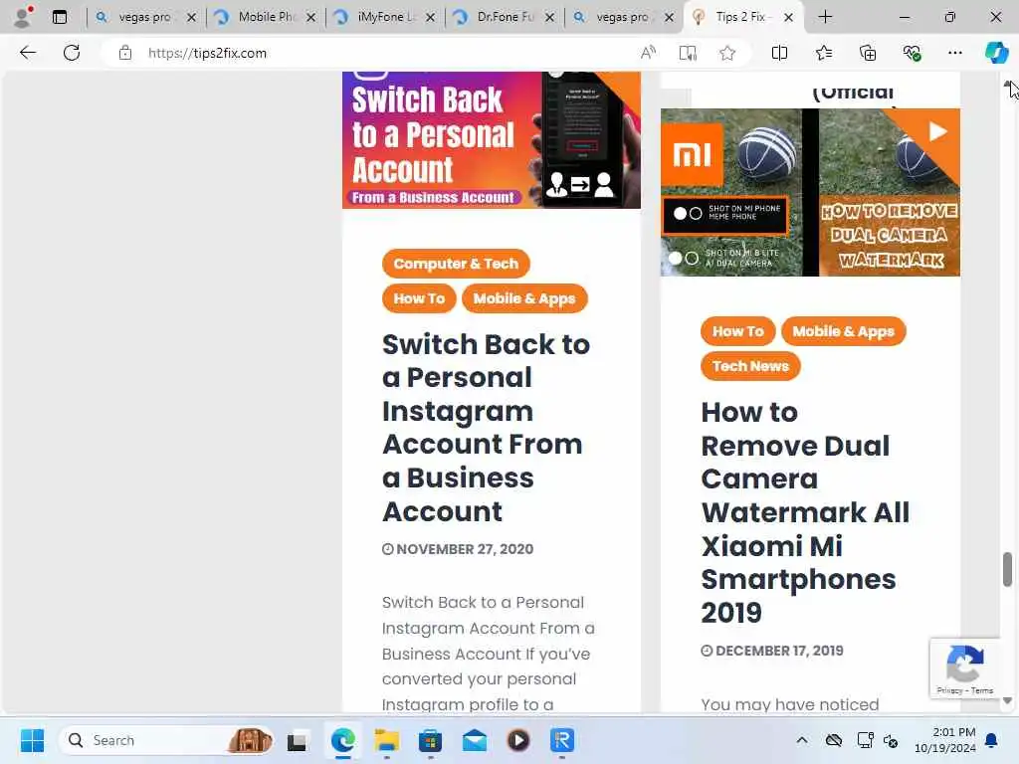Open the muted volume tray icon
The image size is (1019, 764).
[x=891, y=741]
